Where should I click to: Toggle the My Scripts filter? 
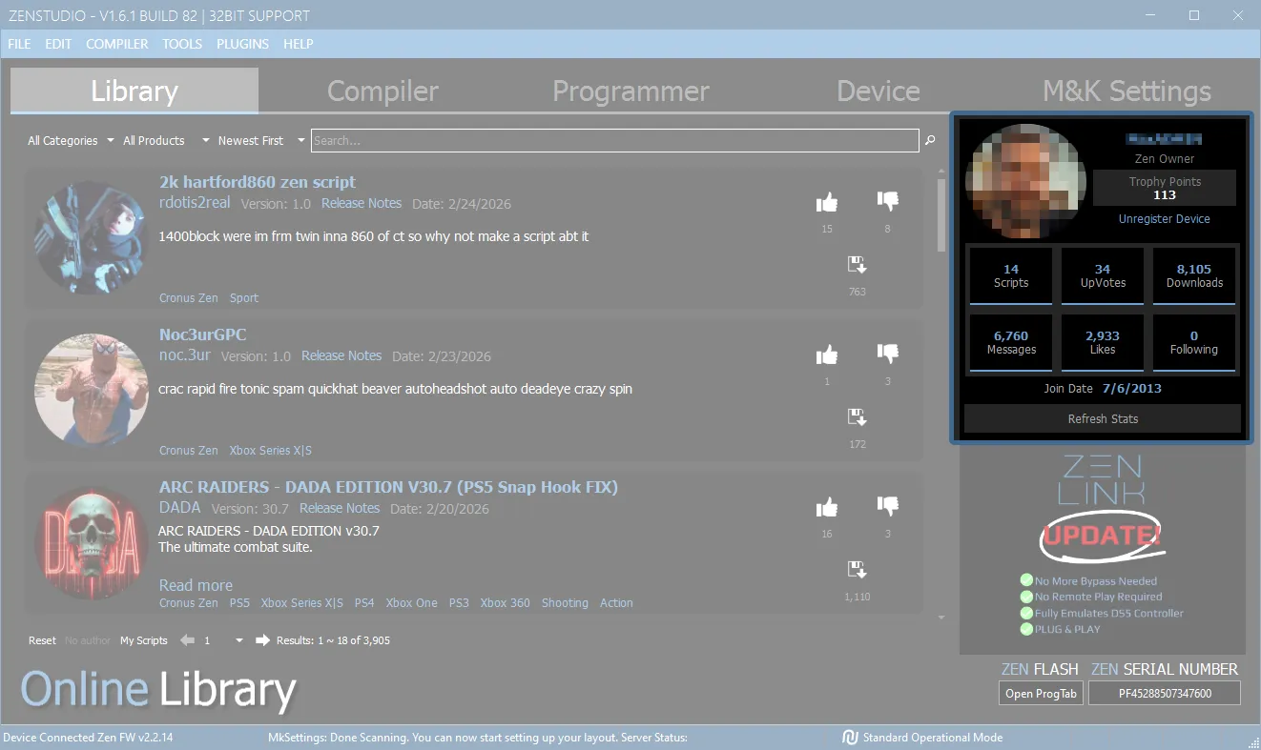point(143,640)
